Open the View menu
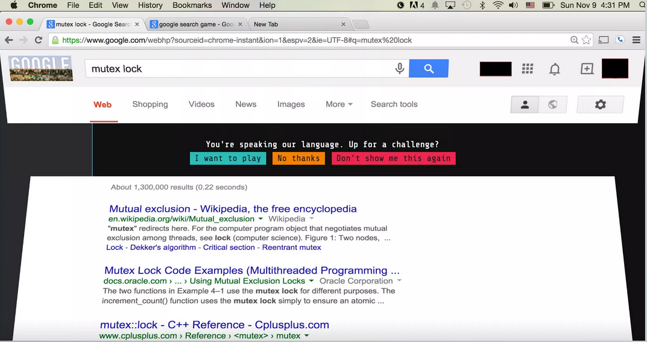Viewport: 647px width, 342px height. (x=119, y=5)
